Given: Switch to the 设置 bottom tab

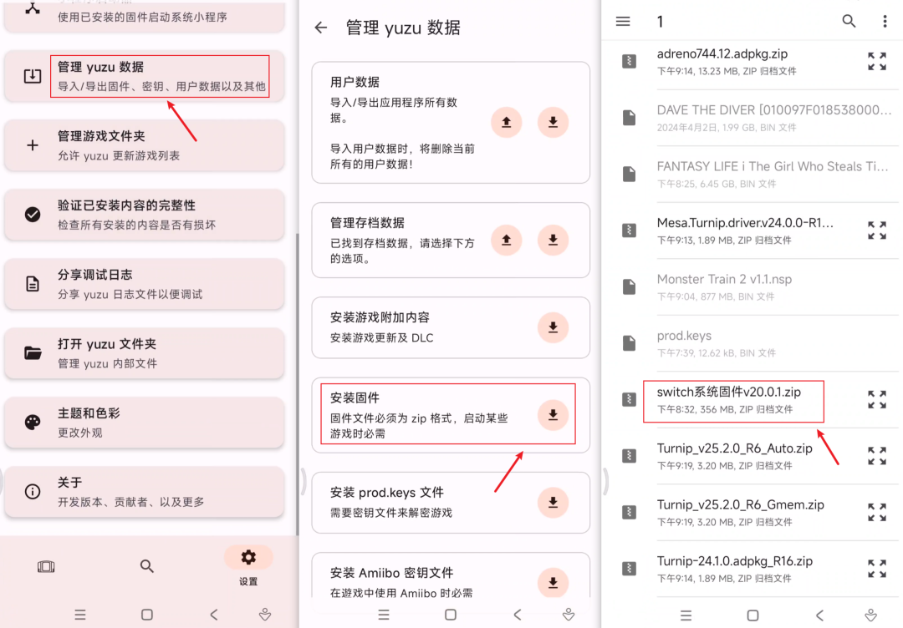Looking at the screenshot, I should tap(248, 565).
